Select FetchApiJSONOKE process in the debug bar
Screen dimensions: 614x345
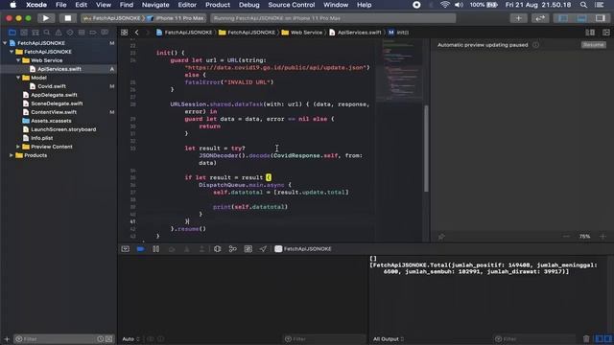(303, 249)
